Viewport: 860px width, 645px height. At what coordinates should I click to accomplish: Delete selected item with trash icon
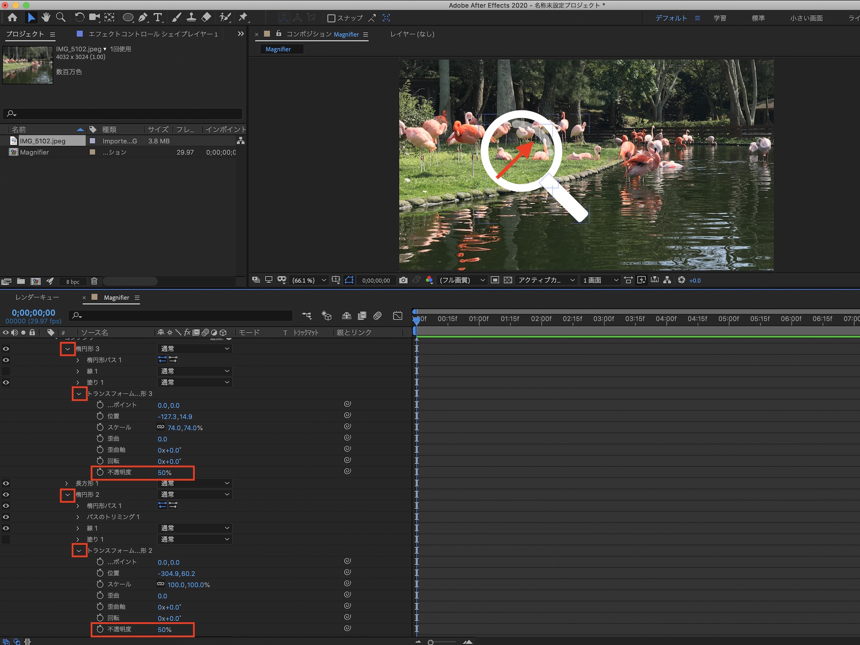(94, 281)
